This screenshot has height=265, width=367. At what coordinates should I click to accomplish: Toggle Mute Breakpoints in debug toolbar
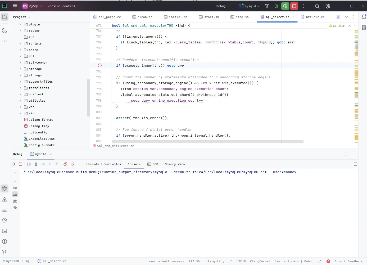coord(72,164)
